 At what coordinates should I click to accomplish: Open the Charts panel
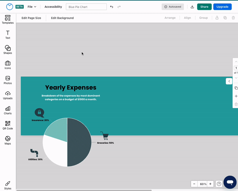pos(7,110)
